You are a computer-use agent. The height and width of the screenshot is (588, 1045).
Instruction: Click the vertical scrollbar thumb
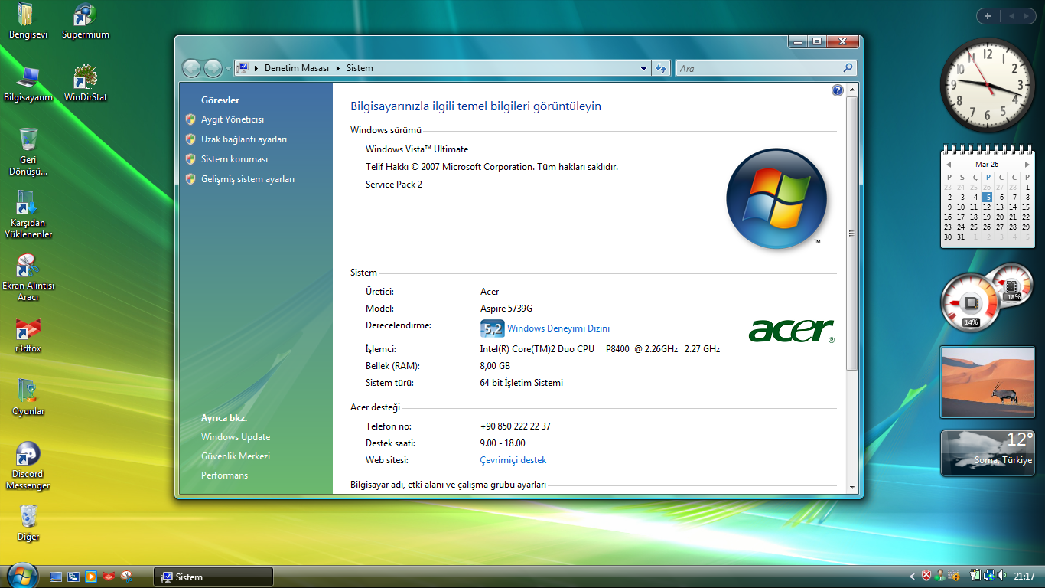tap(852, 234)
